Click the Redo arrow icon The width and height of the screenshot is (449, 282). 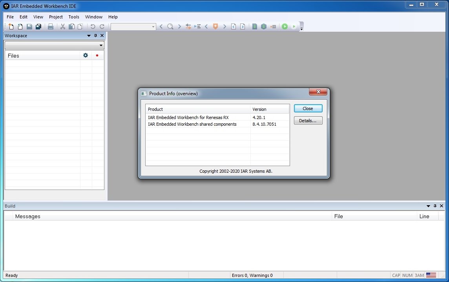click(102, 27)
